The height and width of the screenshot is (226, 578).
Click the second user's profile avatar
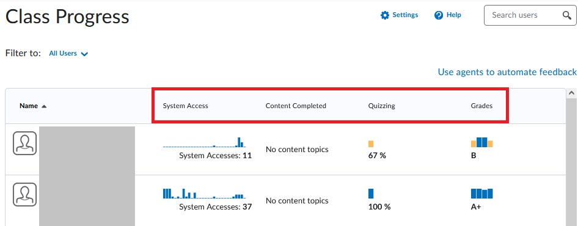(x=24, y=194)
